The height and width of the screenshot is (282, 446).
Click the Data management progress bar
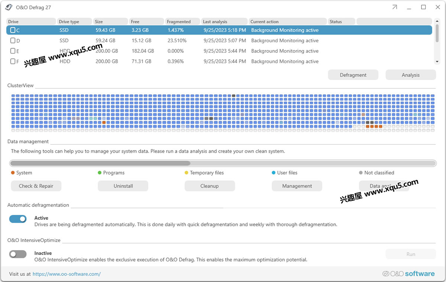pyautogui.click(x=223, y=163)
